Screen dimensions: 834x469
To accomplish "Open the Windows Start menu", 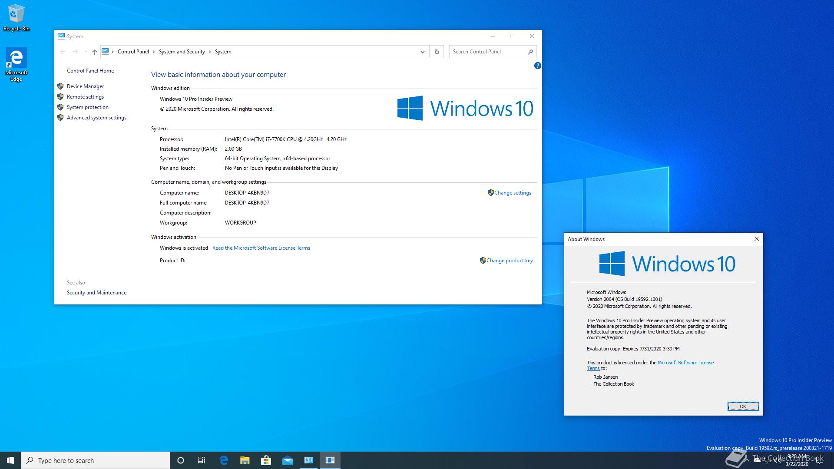I will pyautogui.click(x=10, y=460).
